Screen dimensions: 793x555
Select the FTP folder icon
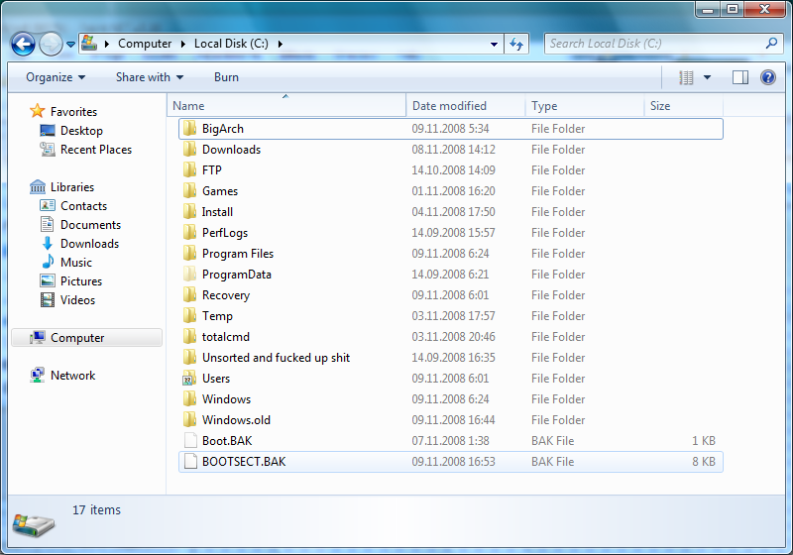pyautogui.click(x=189, y=170)
